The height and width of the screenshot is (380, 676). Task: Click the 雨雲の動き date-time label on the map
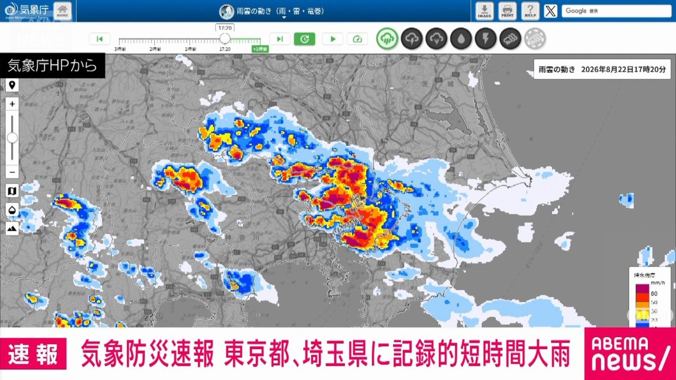coord(602,69)
